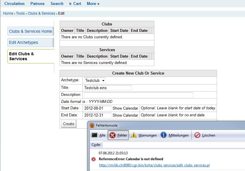Open the Circulation menu
The height and width of the screenshot is (171, 245).
pos(14,4)
